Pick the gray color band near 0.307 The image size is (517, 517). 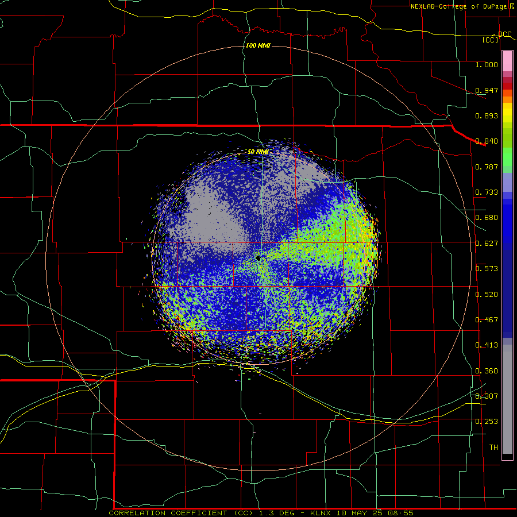(507, 399)
